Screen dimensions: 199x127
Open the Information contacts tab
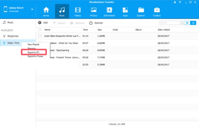109,12
